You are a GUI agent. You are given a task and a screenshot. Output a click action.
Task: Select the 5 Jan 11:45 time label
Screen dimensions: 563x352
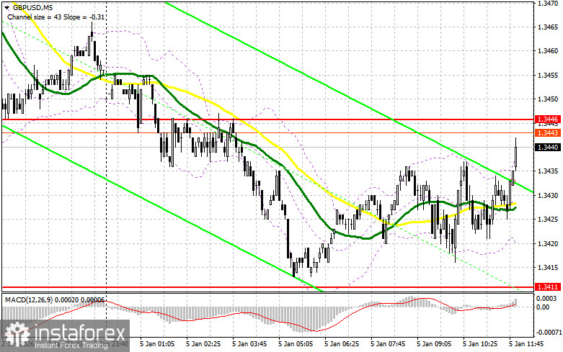point(526,343)
